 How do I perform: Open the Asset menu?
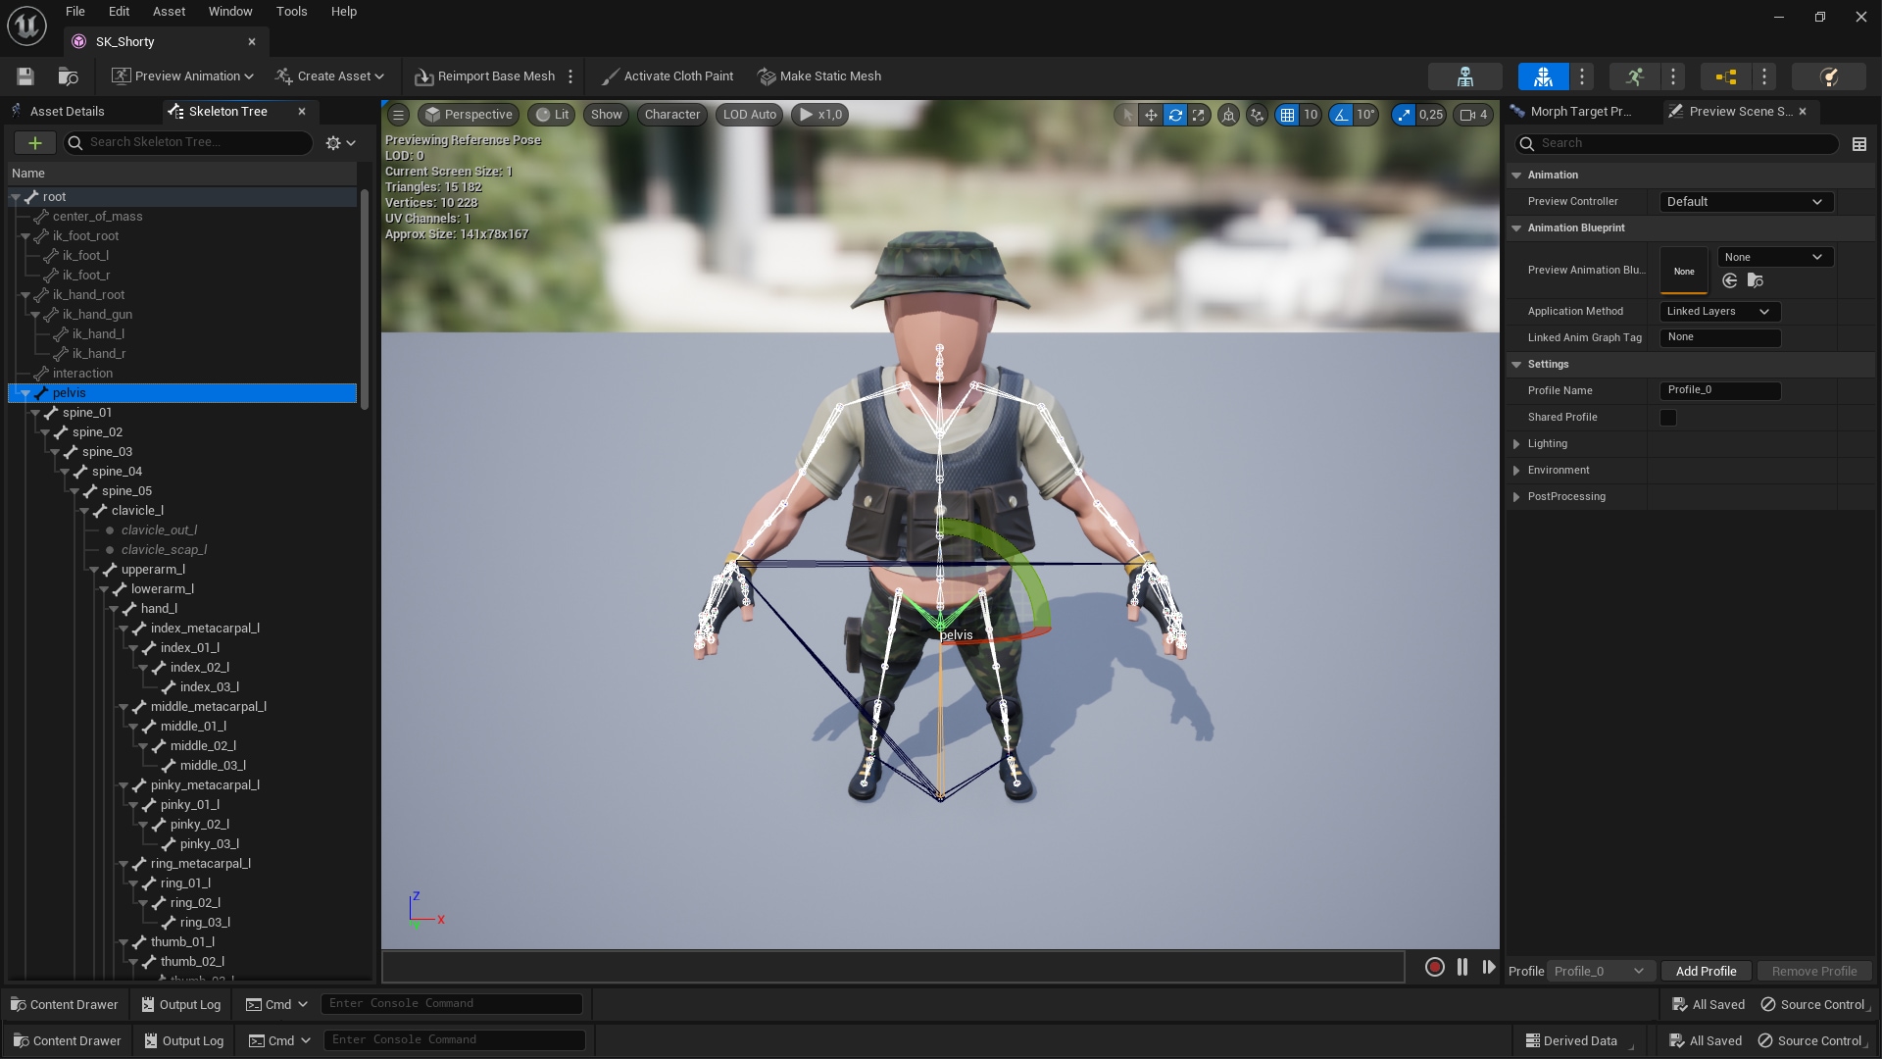pos(169,12)
